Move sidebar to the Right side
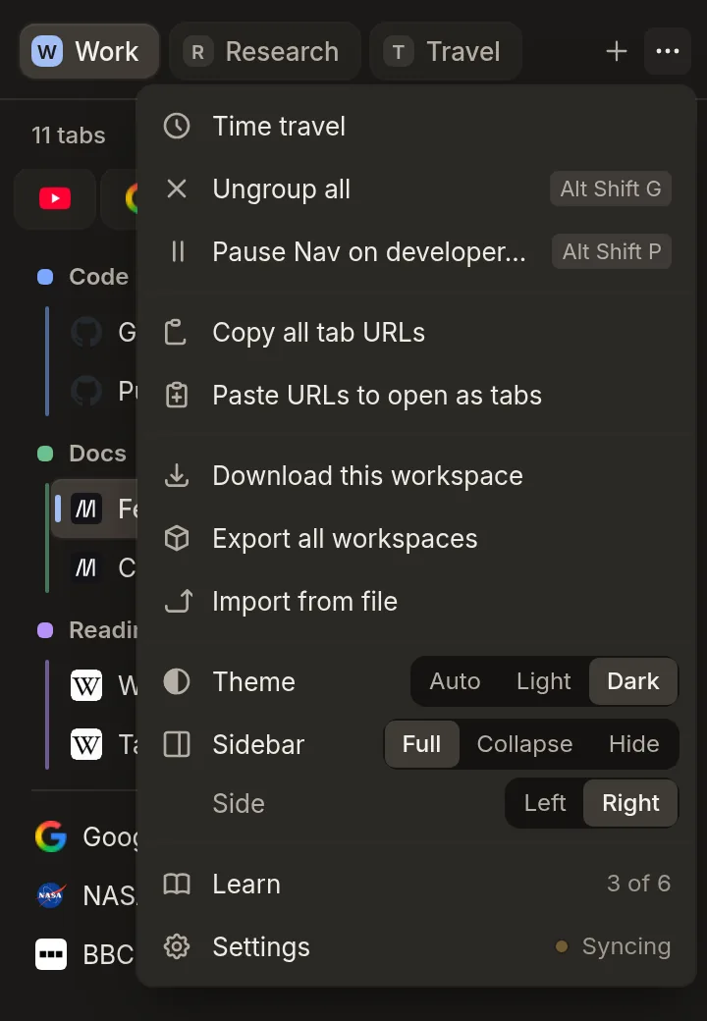Screen dimensions: 707x1021 630,803
